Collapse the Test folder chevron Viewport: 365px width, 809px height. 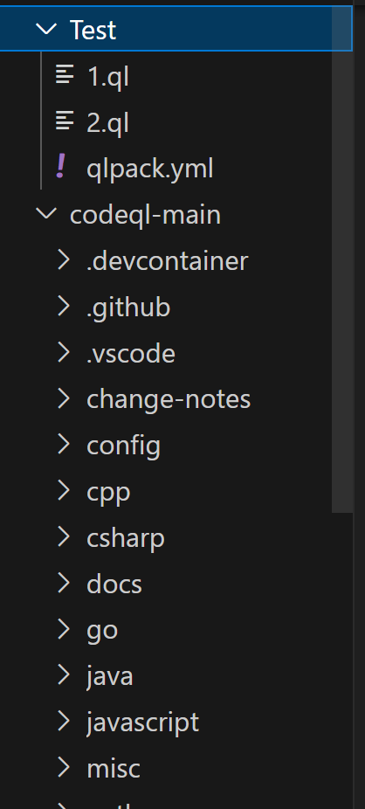pos(46,30)
